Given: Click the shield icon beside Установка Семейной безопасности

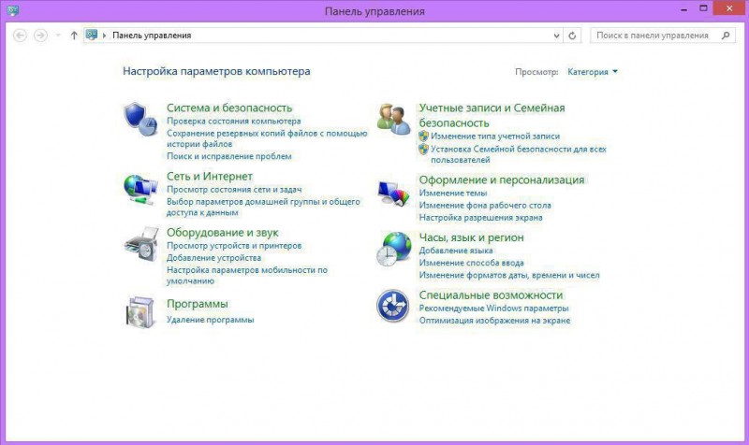Looking at the screenshot, I should click(423, 149).
